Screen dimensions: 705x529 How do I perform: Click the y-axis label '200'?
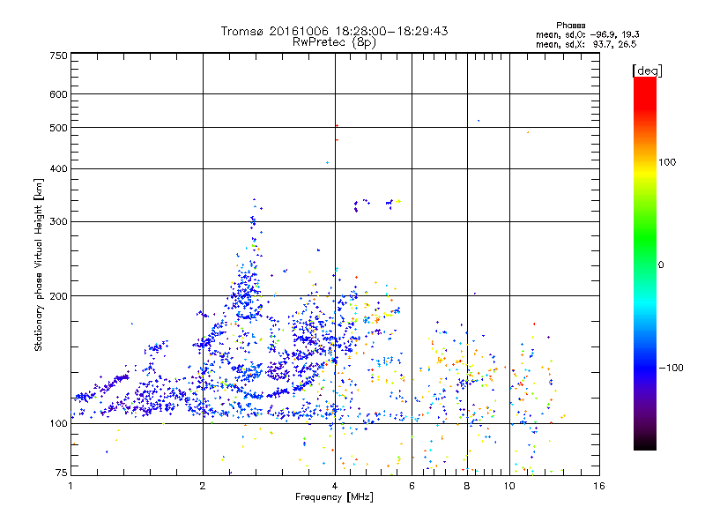tap(58, 296)
